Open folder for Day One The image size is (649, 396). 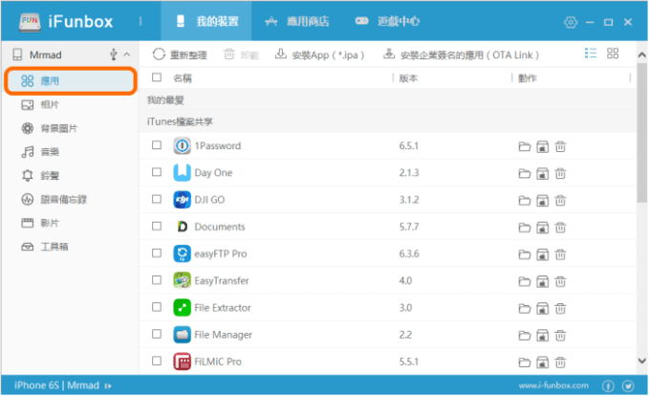click(x=525, y=173)
